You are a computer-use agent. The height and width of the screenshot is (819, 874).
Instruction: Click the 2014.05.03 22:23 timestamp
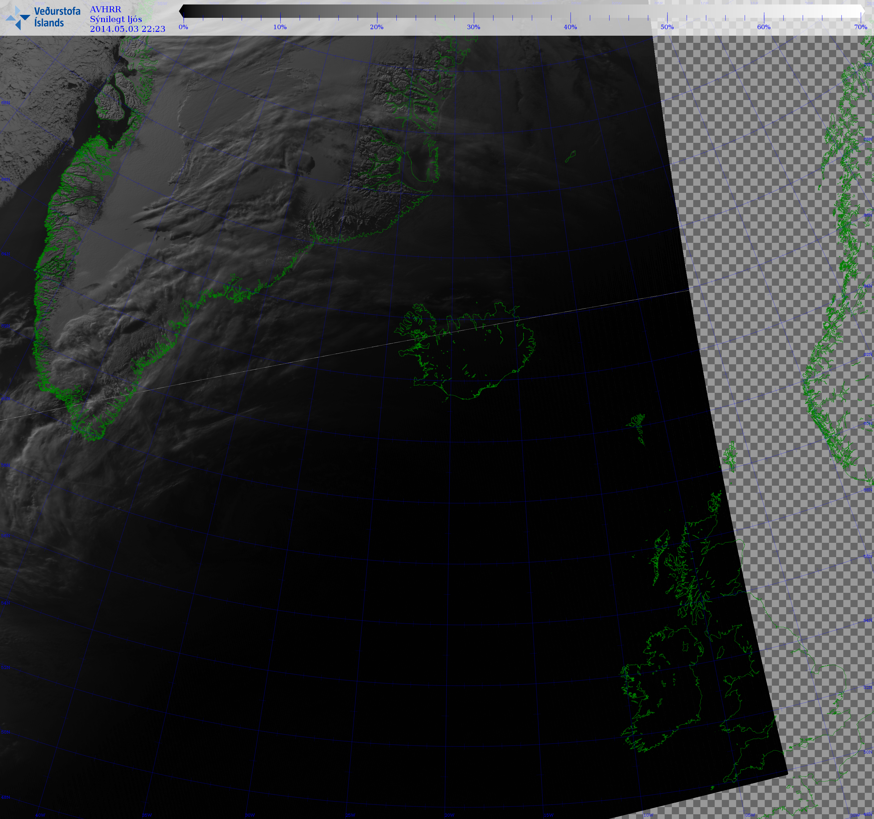pyautogui.click(x=127, y=29)
